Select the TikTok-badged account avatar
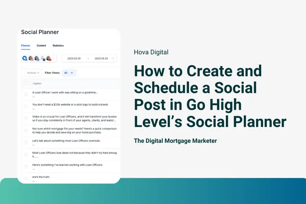The width and height of the screenshot is (306, 204). point(43,58)
